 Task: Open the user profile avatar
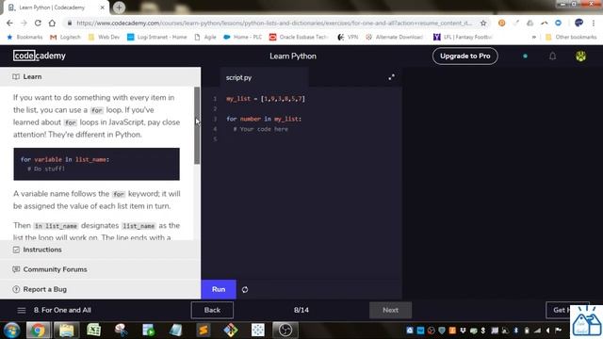pos(580,56)
